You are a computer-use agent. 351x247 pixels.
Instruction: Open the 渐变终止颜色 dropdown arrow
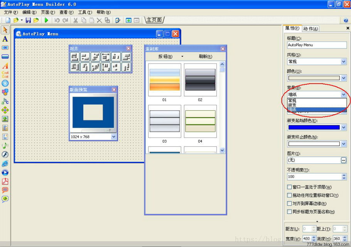(x=344, y=144)
